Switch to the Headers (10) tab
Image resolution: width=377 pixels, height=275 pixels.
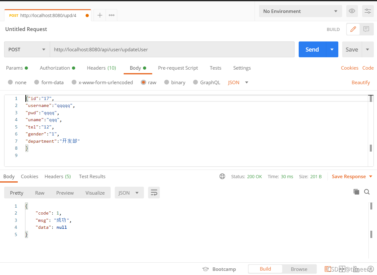click(x=101, y=68)
